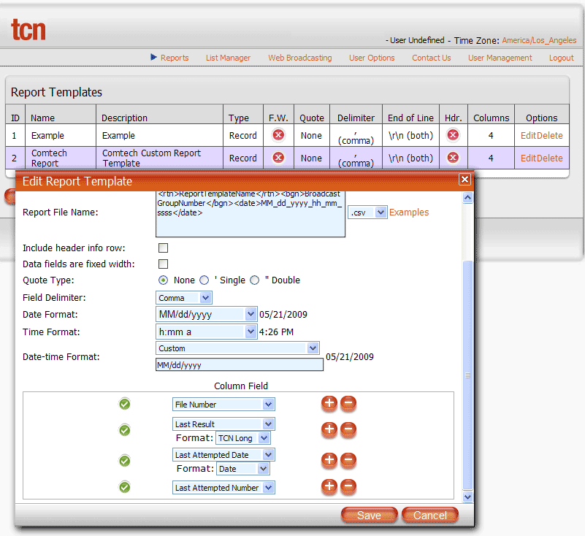Click the minus icon beside File Number

(348, 404)
